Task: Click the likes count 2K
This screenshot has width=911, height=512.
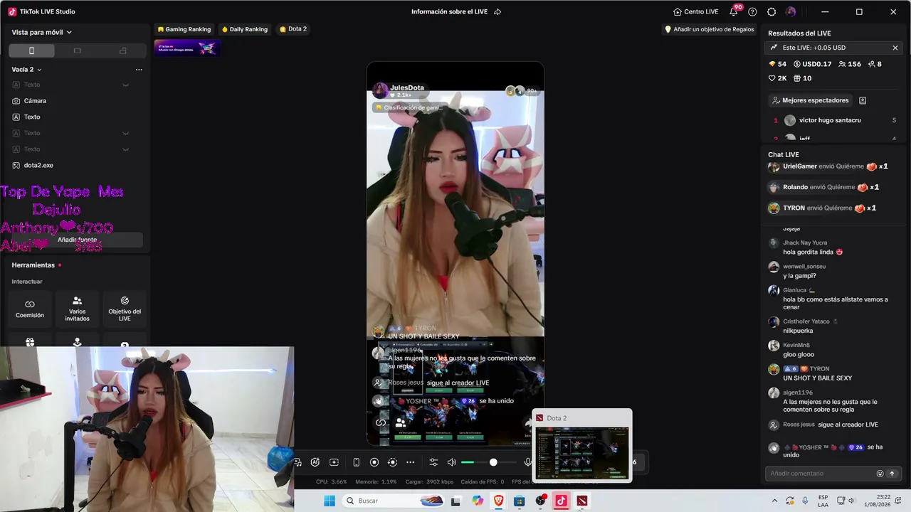Action: (777, 78)
